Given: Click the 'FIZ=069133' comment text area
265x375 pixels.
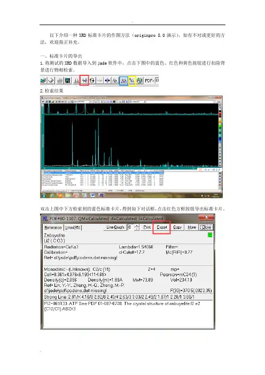Looking at the screenshot, I should [128, 314].
